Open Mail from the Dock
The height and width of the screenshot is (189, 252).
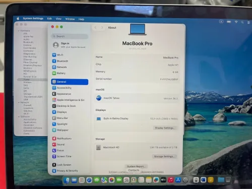click(x=74, y=180)
